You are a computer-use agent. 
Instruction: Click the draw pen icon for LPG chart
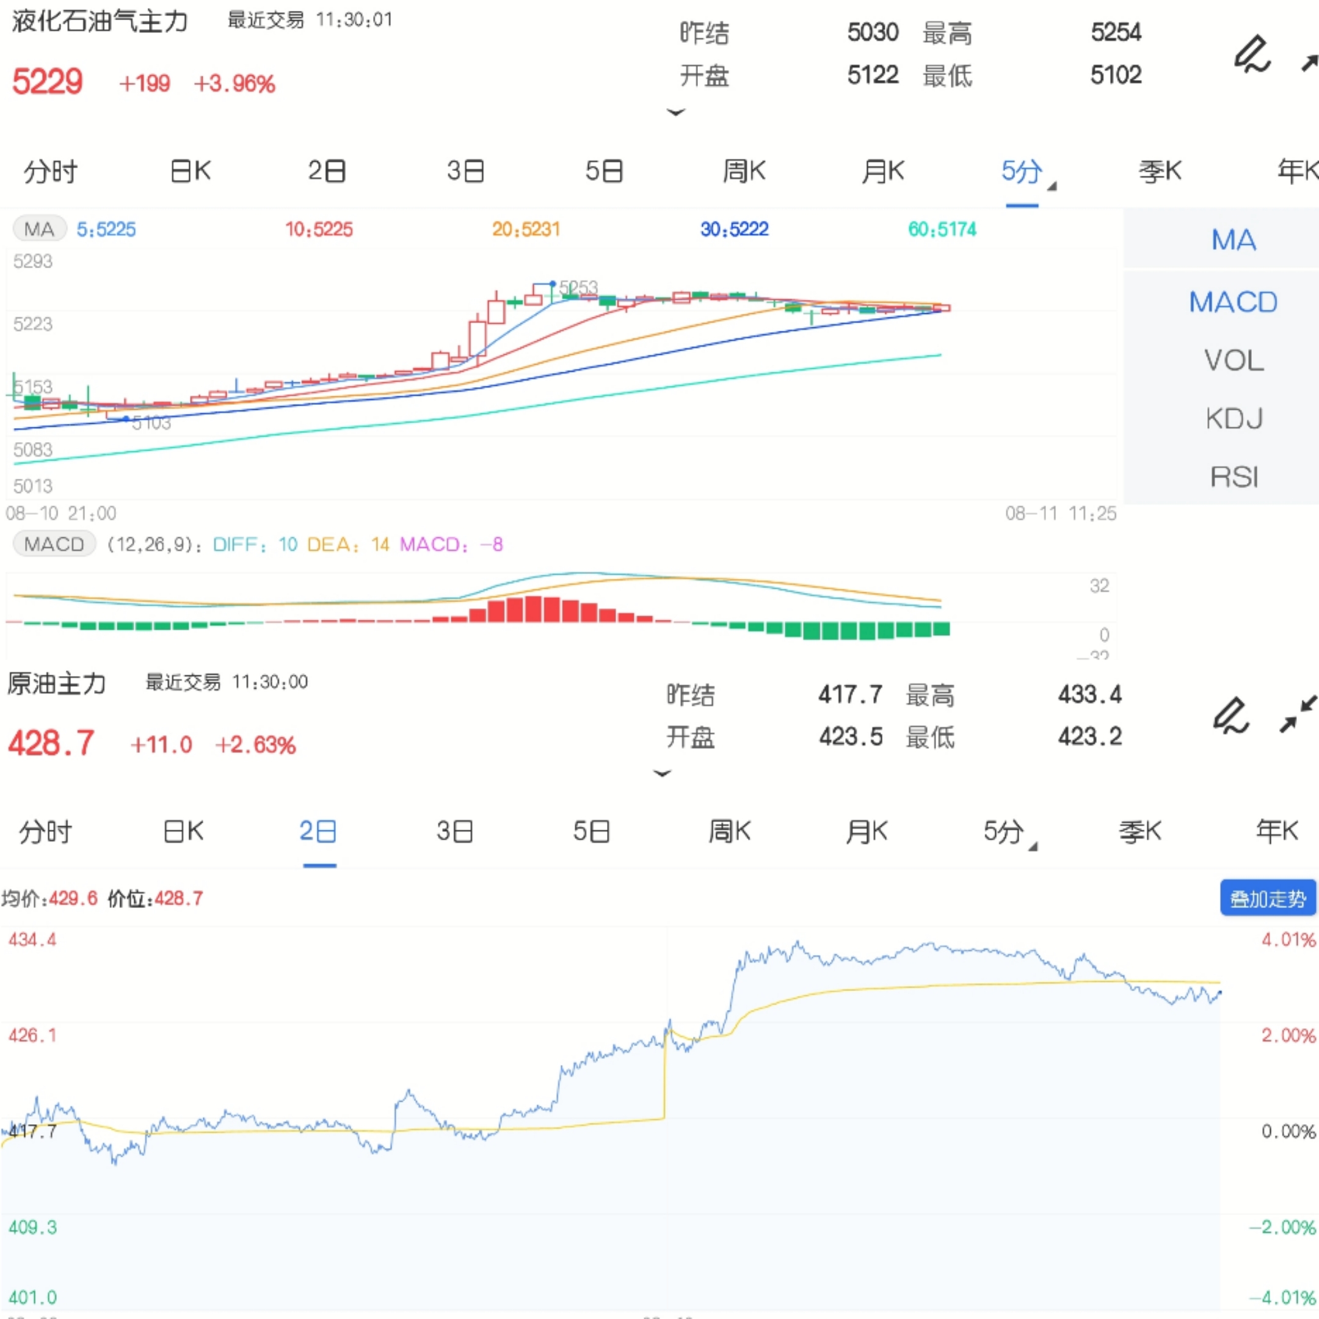[1252, 54]
